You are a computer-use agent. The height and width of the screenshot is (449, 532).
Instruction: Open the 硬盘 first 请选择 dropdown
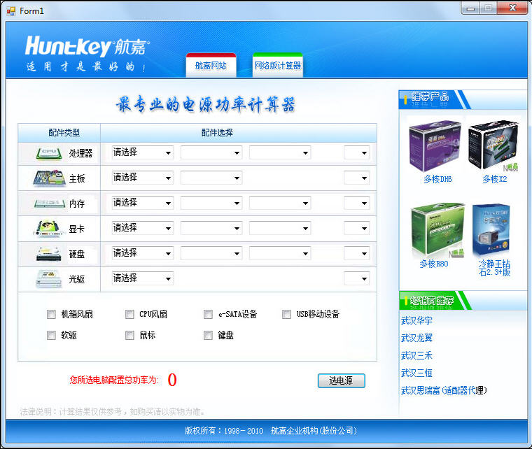pos(143,253)
